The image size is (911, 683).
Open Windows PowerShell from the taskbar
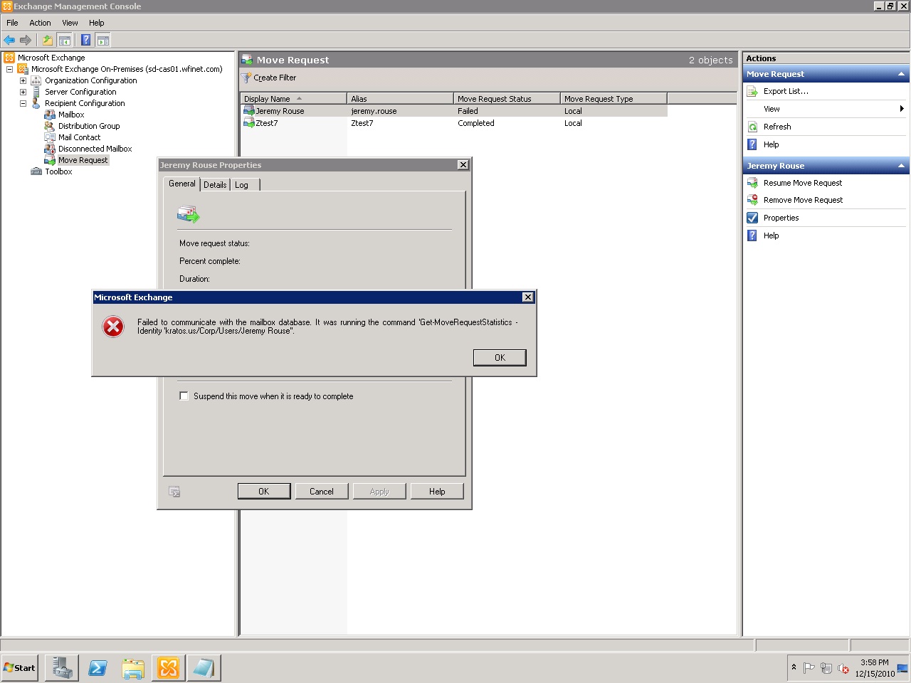pos(98,667)
